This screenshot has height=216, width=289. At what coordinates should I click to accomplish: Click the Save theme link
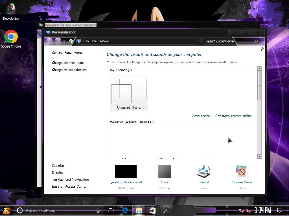pos(201,116)
